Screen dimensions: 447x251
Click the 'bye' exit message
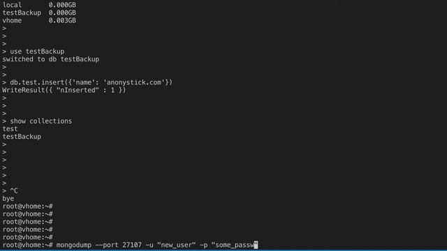(8, 199)
